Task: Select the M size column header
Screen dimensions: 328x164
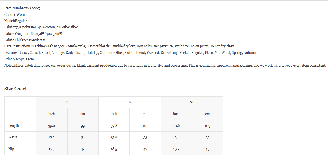Action: [67, 102]
